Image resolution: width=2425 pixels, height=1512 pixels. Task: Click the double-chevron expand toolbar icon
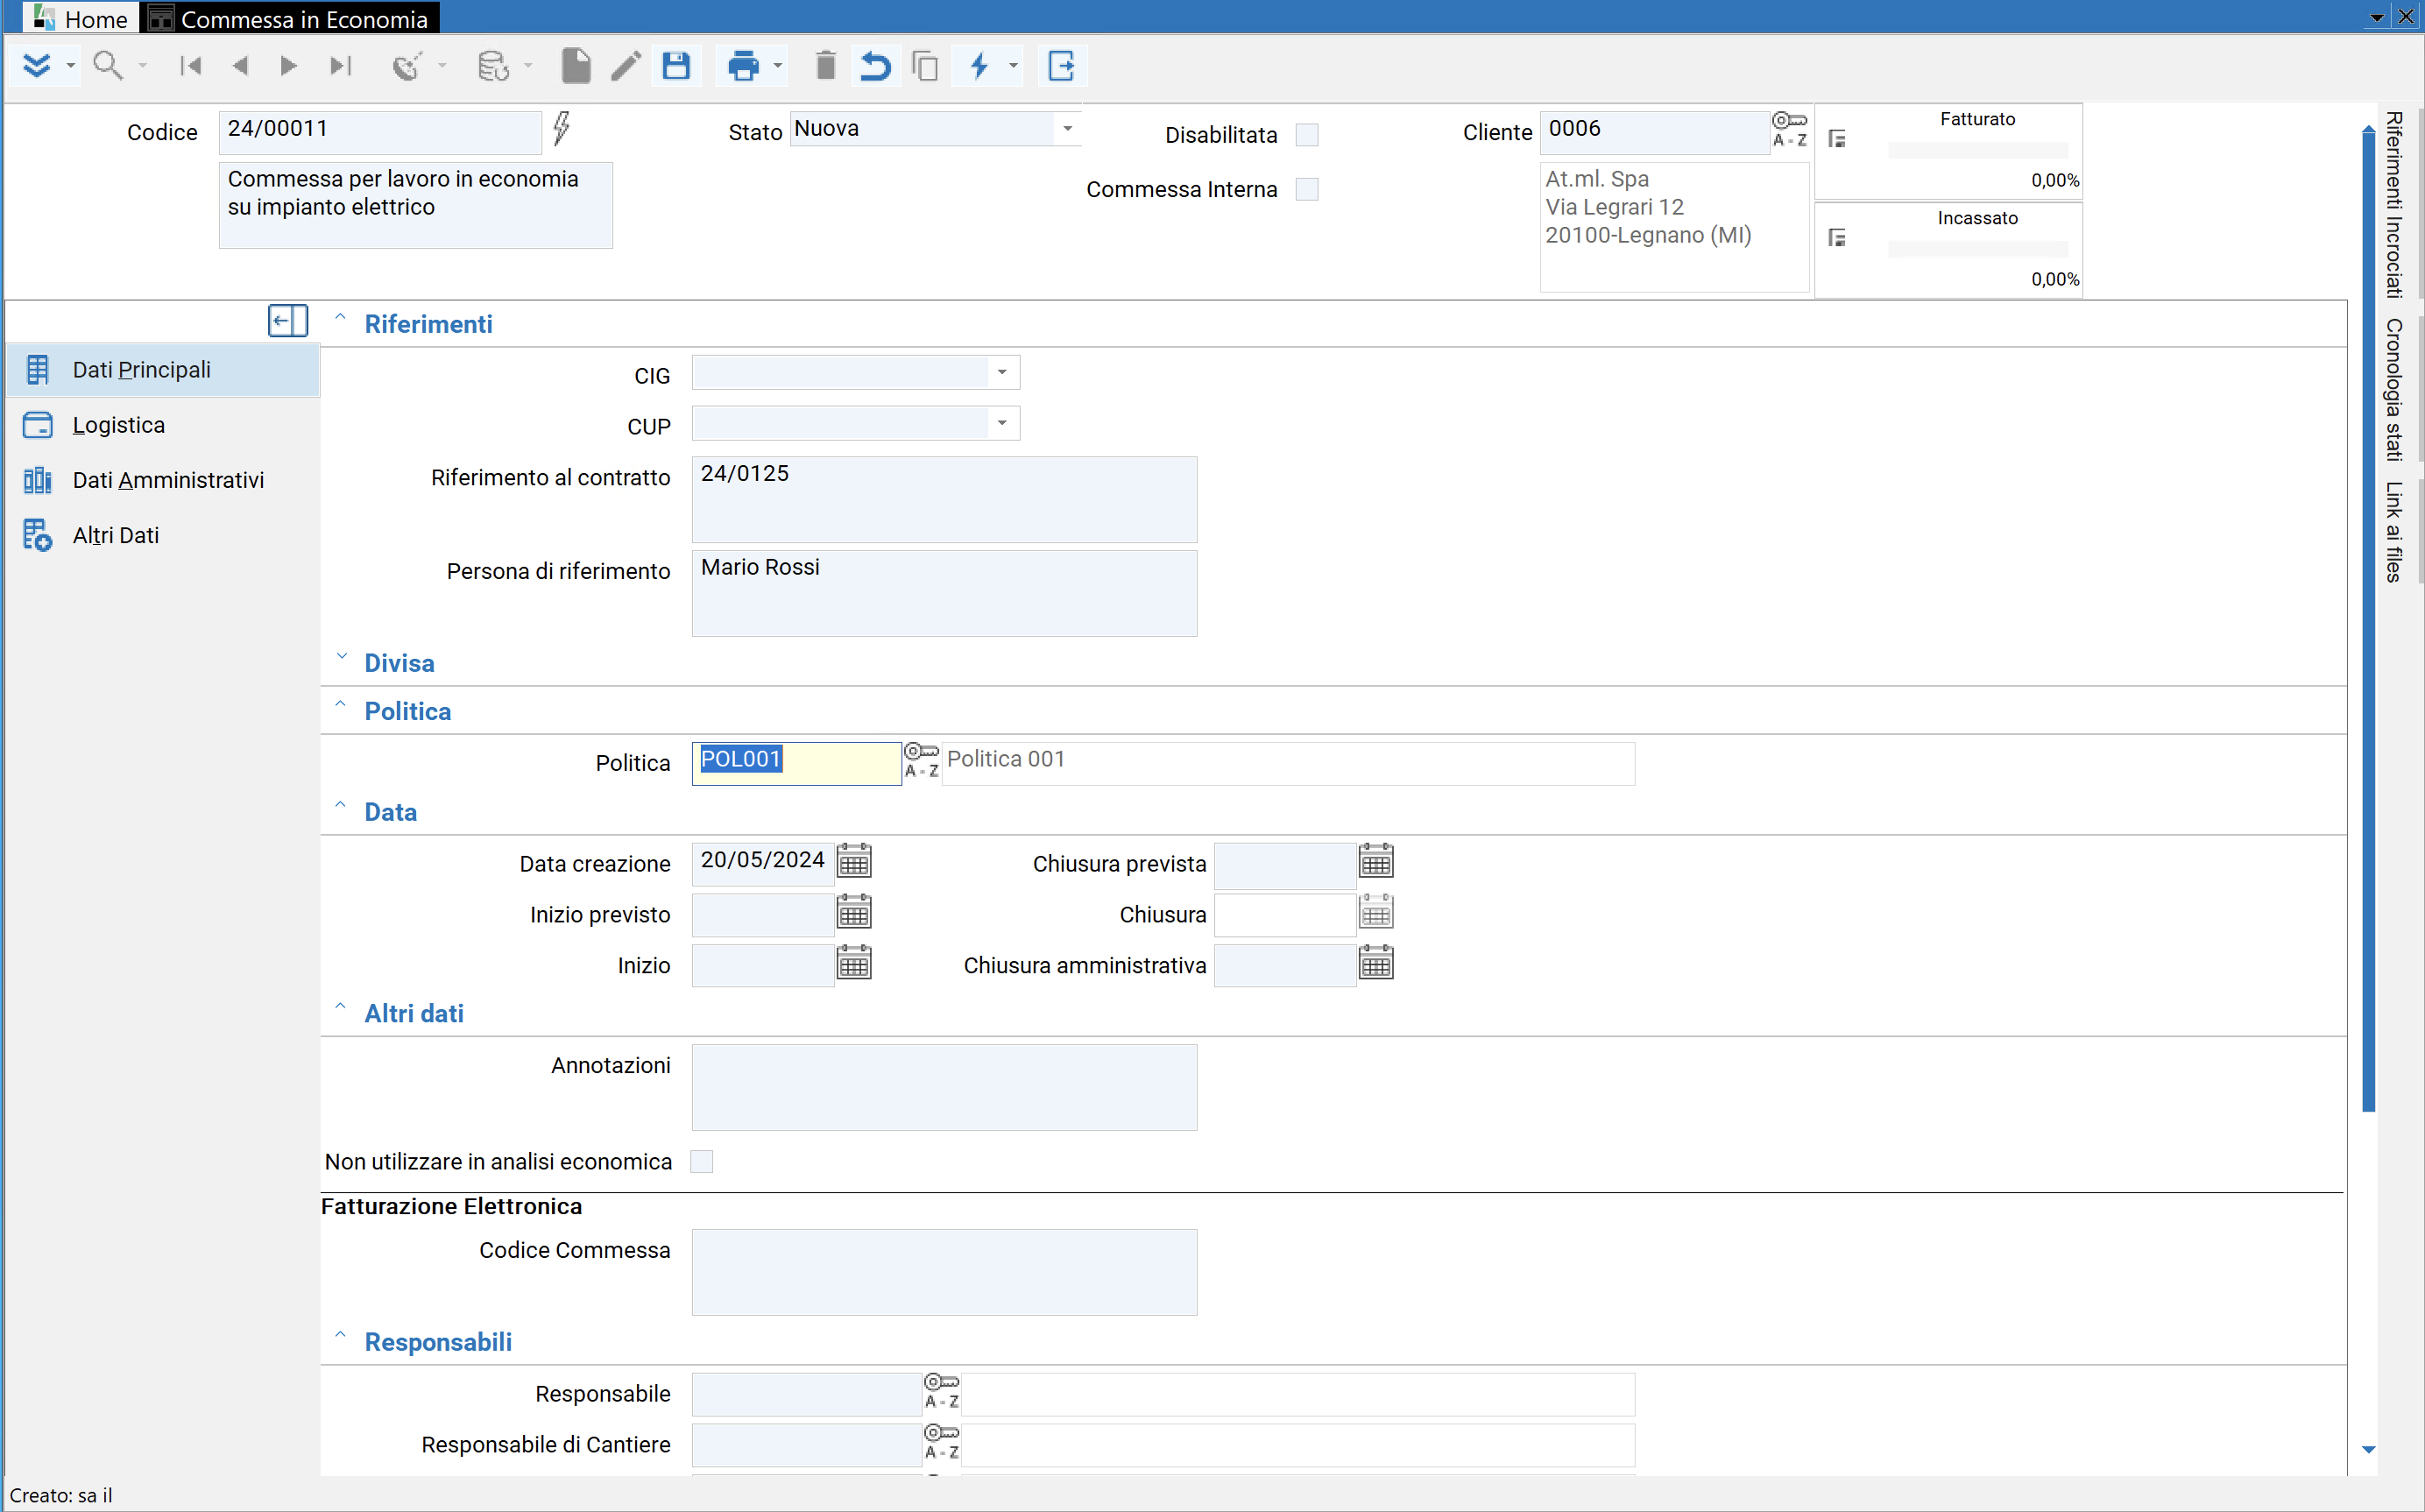[x=37, y=66]
